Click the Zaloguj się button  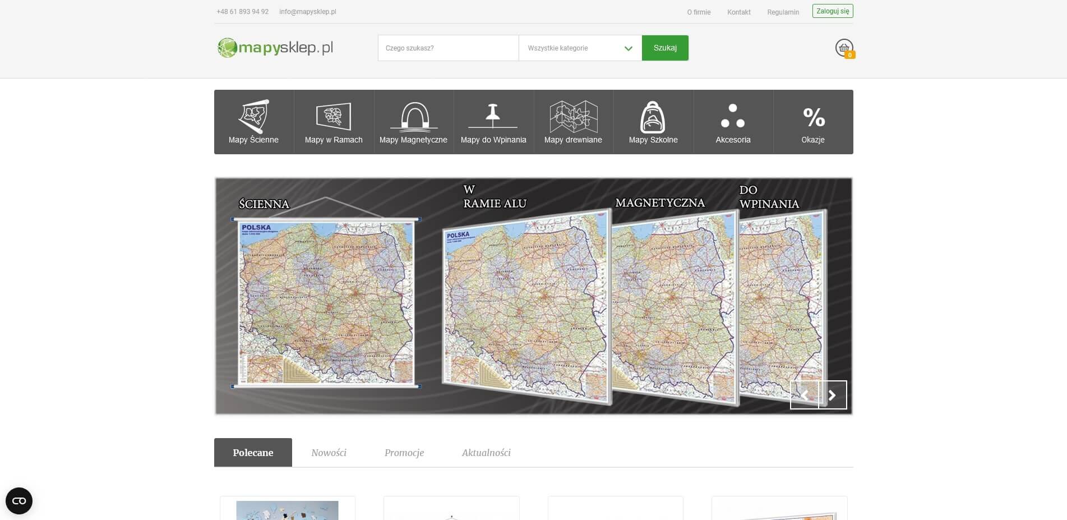pyautogui.click(x=833, y=10)
